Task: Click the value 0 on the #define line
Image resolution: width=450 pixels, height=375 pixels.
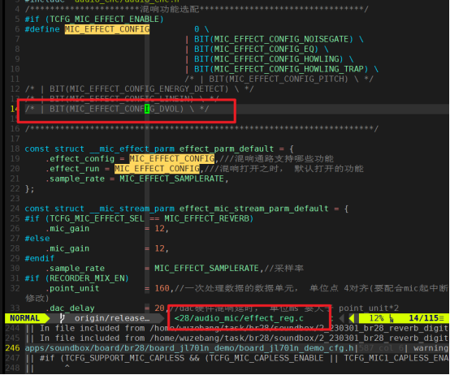Action: tap(197, 29)
